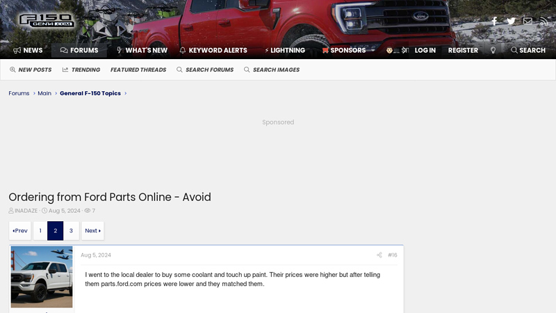This screenshot has width=556, height=313.
Task: Open Search Images
Action: coord(272,70)
